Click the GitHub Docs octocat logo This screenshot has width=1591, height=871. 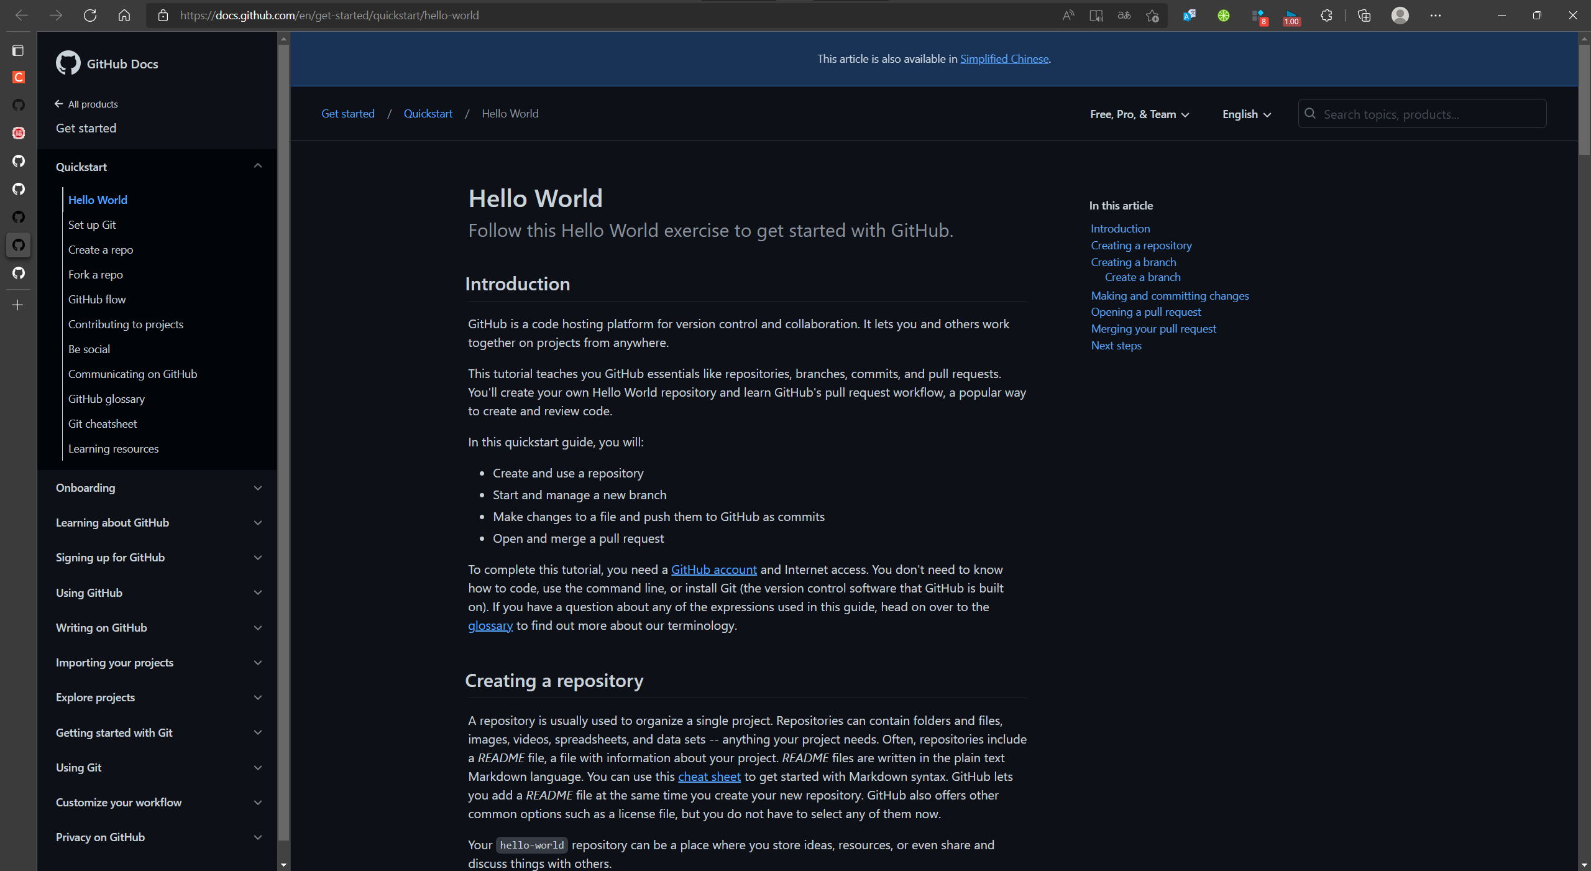68,63
